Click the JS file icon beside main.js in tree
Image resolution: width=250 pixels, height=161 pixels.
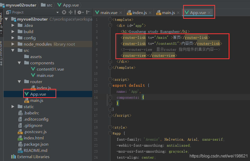tap(27, 101)
